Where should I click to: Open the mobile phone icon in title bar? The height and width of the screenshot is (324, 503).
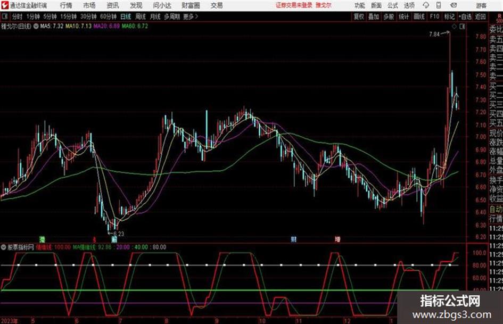tap(439, 5)
